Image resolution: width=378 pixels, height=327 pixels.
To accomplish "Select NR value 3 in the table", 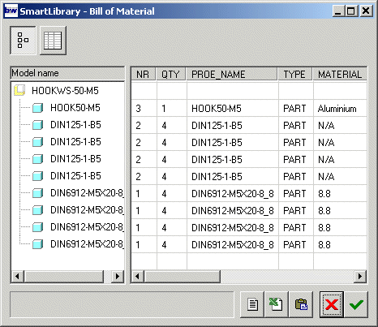I will tap(144, 109).
